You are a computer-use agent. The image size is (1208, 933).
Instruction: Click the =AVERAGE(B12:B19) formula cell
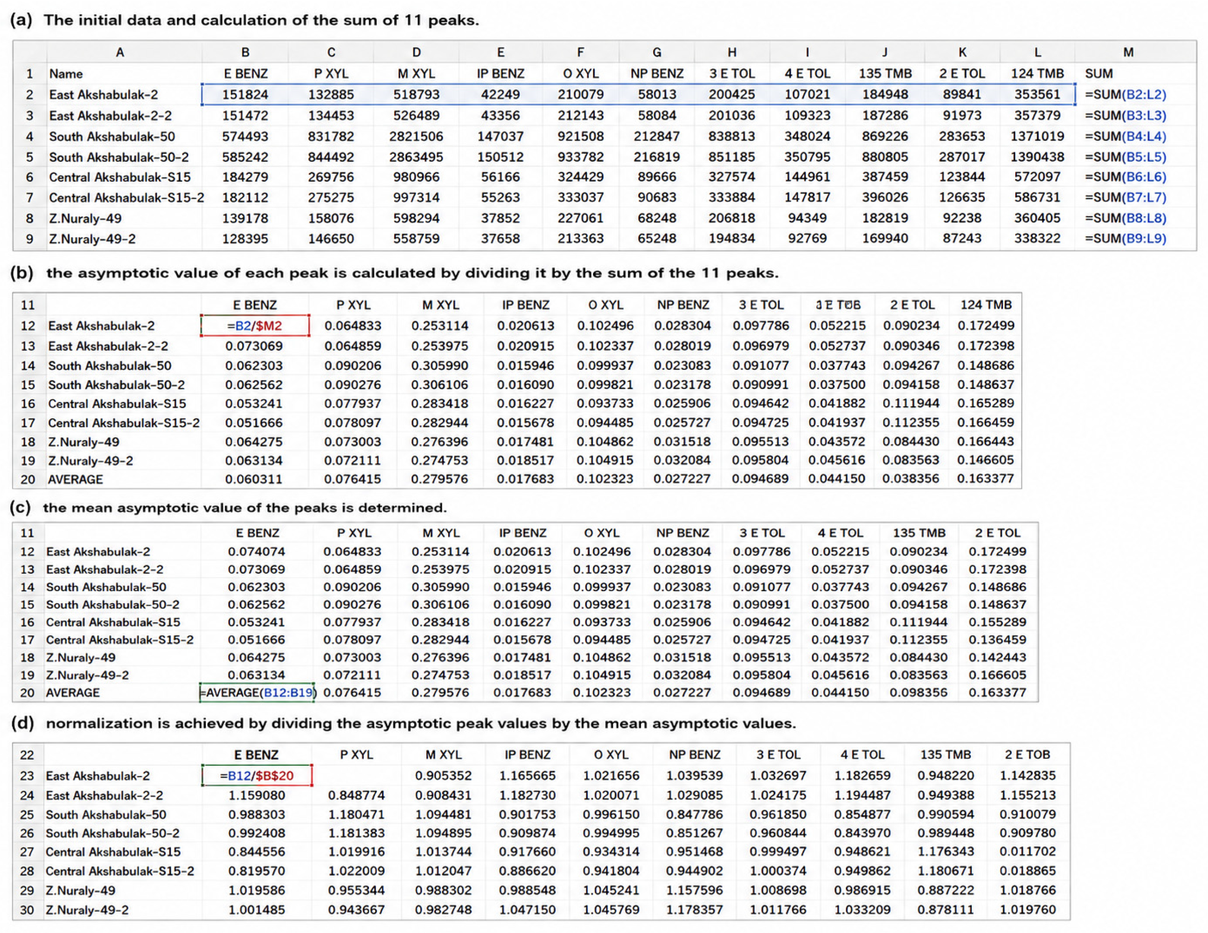click(257, 692)
